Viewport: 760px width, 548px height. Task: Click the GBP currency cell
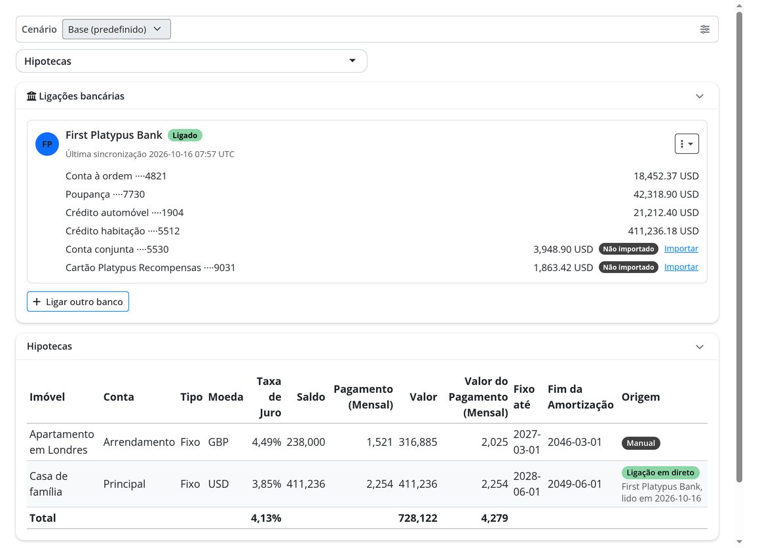218,442
